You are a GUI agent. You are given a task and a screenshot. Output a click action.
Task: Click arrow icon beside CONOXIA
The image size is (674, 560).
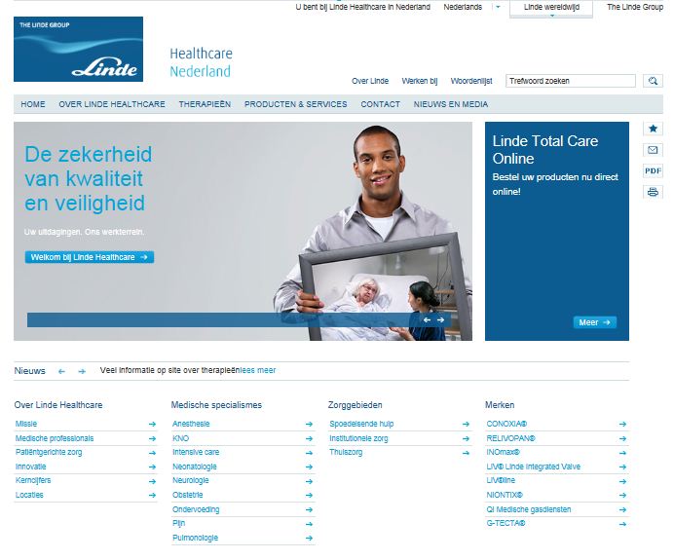(x=622, y=425)
